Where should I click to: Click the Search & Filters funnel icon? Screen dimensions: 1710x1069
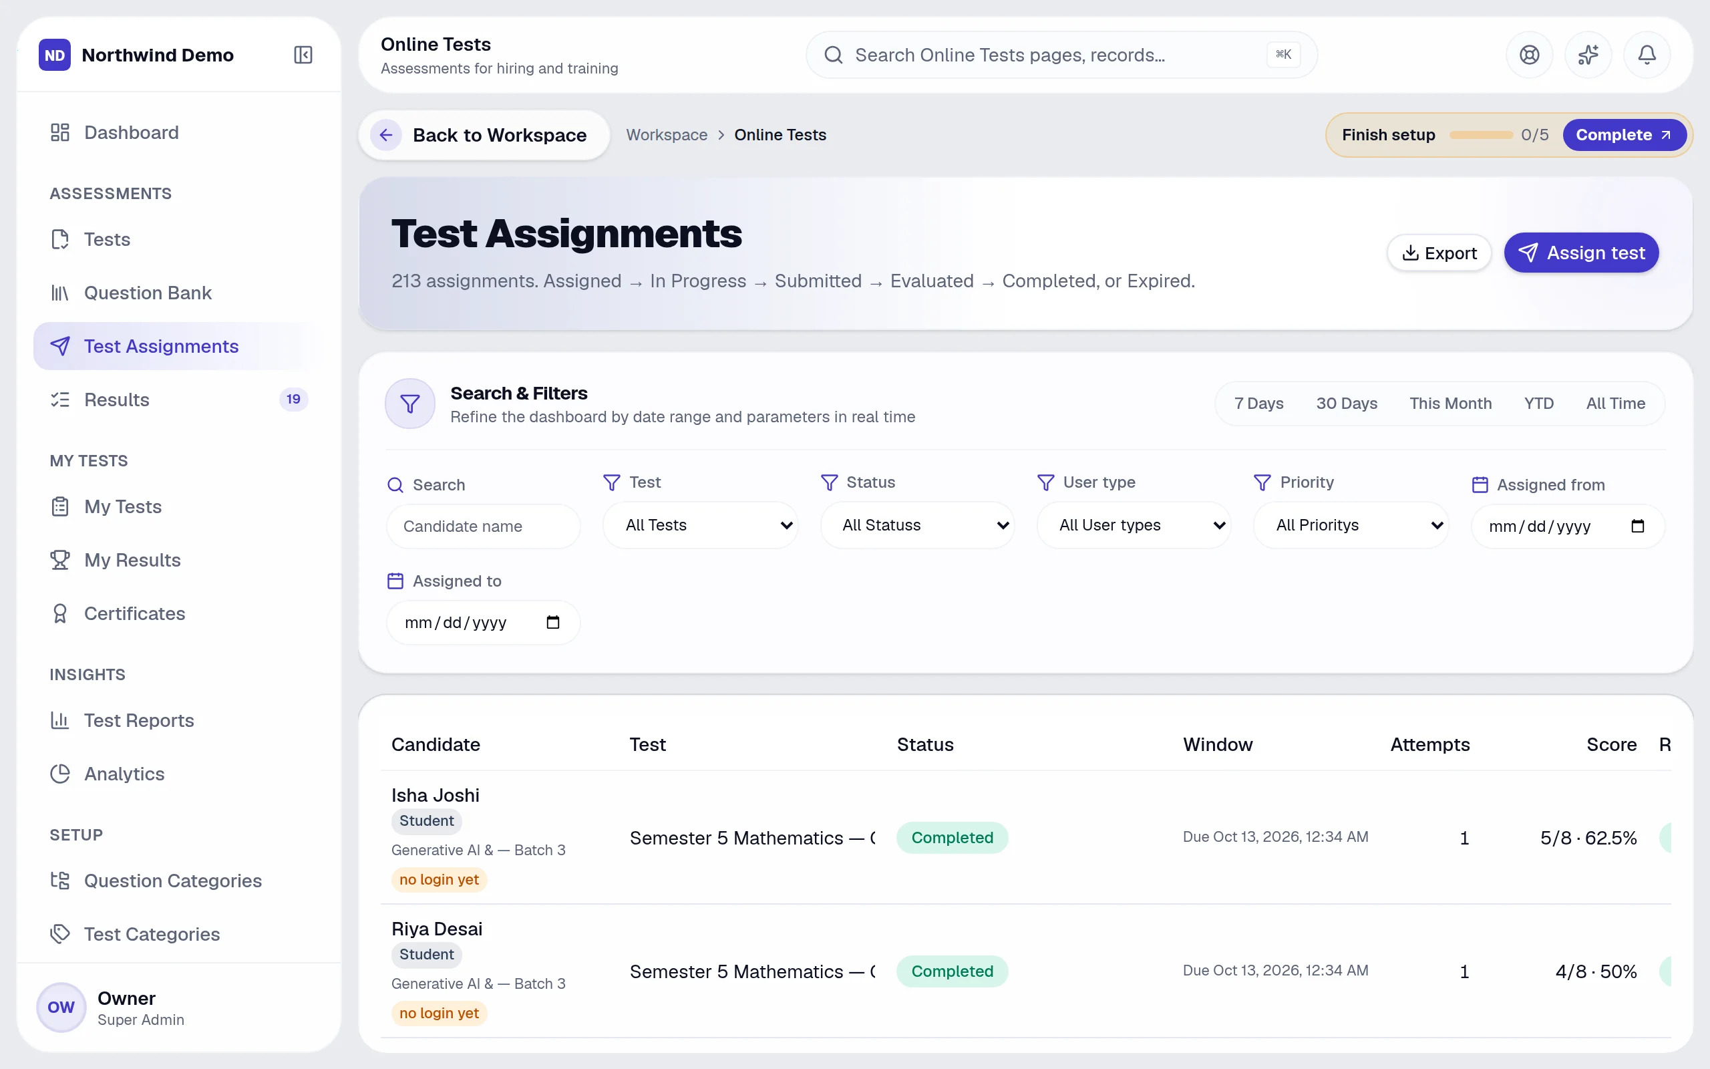[x=410, y=404]
